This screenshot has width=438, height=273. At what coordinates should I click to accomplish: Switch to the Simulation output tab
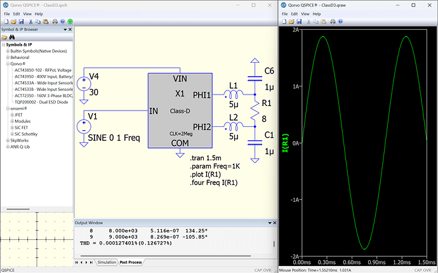coord(107,262)
